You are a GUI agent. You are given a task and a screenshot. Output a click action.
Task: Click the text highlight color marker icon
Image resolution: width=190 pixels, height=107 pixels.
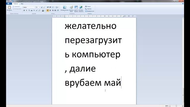(x=39, y=10)
